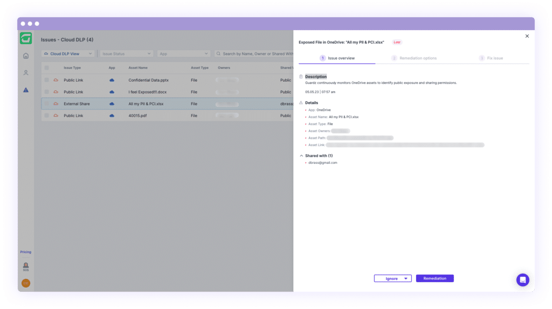The height and width of the screenshot is (309, 552).
Task: Close the issue details panel
Action: pyautogui.click(x=527, y=36)
